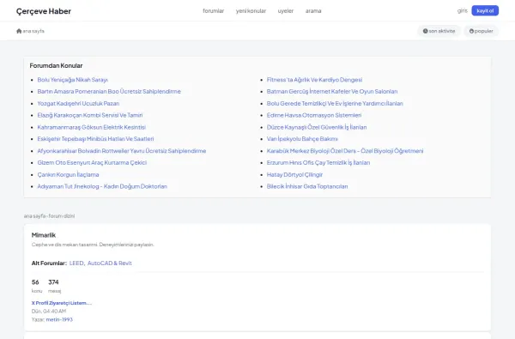
Task: Open Eskişehir Tepebaşı Minibüs Hatları topic
Action: click(x=95, y=139)
